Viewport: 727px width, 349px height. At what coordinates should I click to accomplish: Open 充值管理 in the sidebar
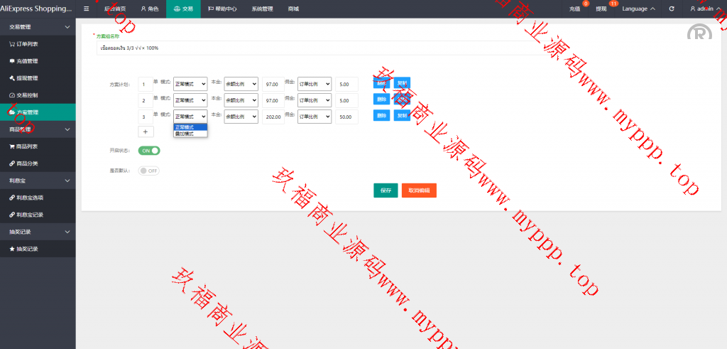pyautogui.click(x=28, y=61)
